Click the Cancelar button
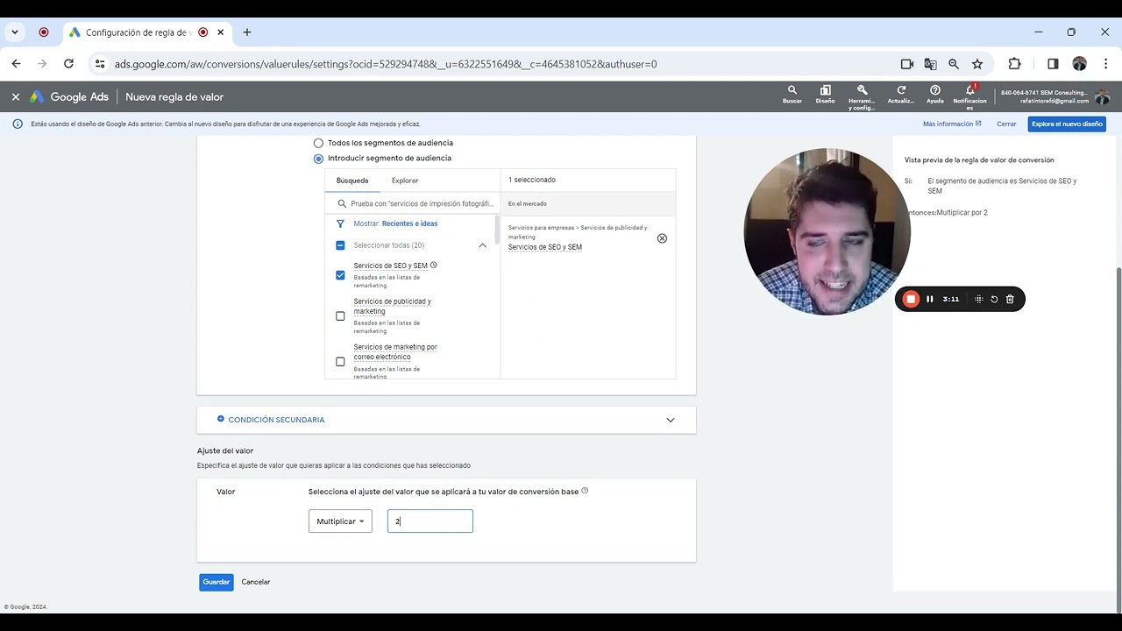This screenshot has height=631, width=1122. [256, 582]
